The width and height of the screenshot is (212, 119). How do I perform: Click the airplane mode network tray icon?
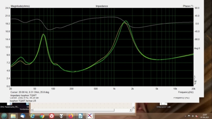193,116
